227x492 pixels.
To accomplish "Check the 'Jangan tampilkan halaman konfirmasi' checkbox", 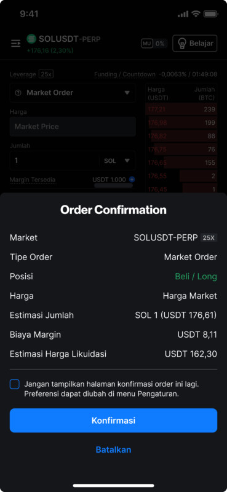I will pos(14,384).
